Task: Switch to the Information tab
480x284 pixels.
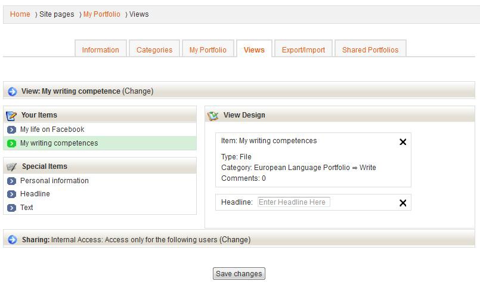Action: point(100,50)
